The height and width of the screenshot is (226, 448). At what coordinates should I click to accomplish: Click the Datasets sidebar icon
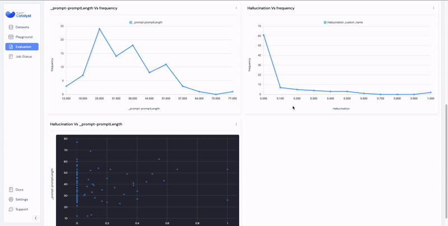11,27
